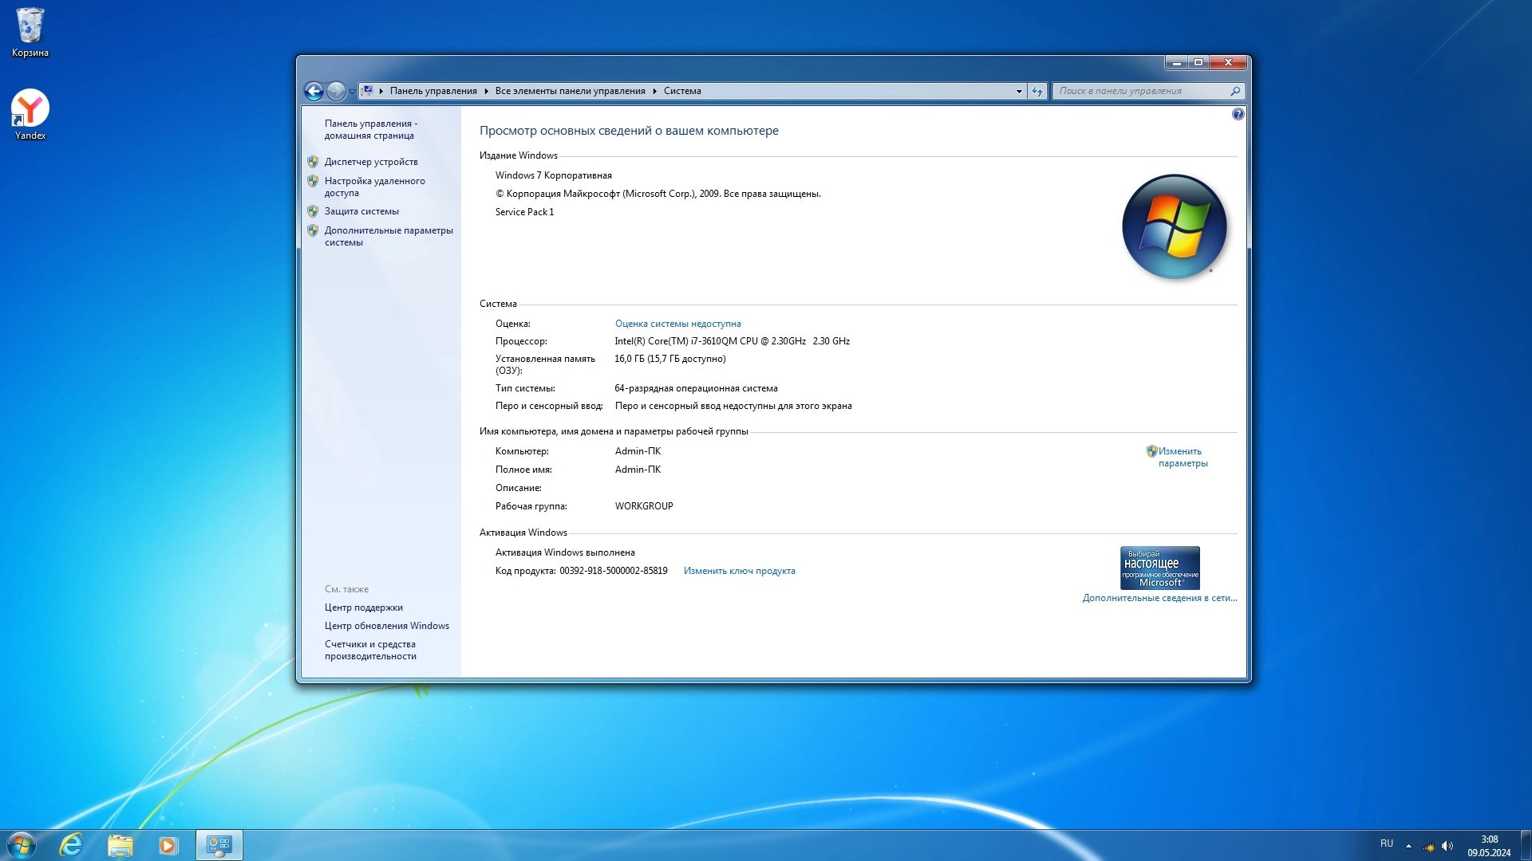Open recent pages dropdown next to arrows
Screen dimensions: 1532x861
(352, 92)
